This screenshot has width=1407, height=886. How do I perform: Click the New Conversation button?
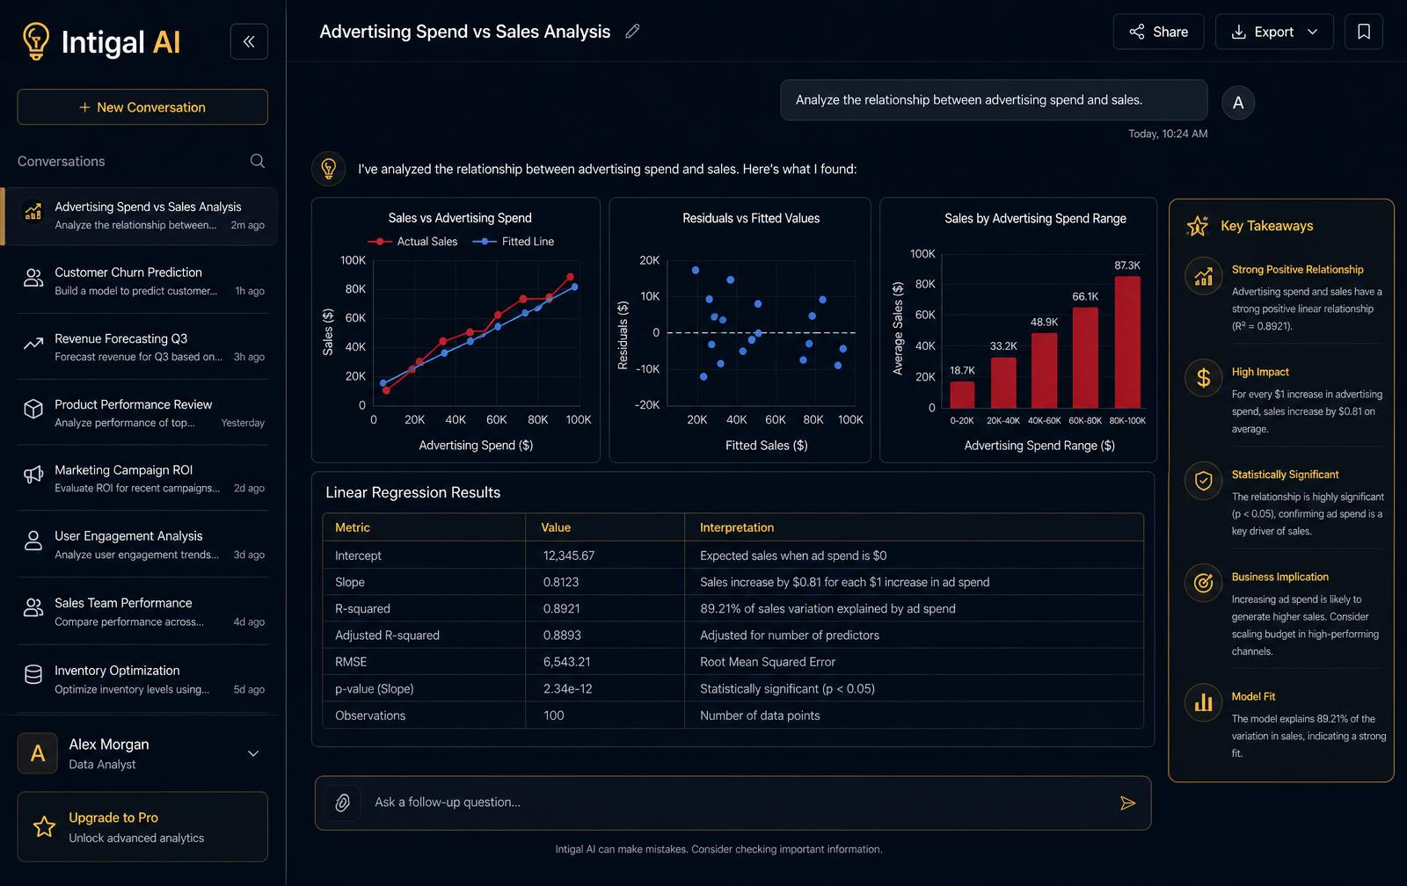[142, 107]
